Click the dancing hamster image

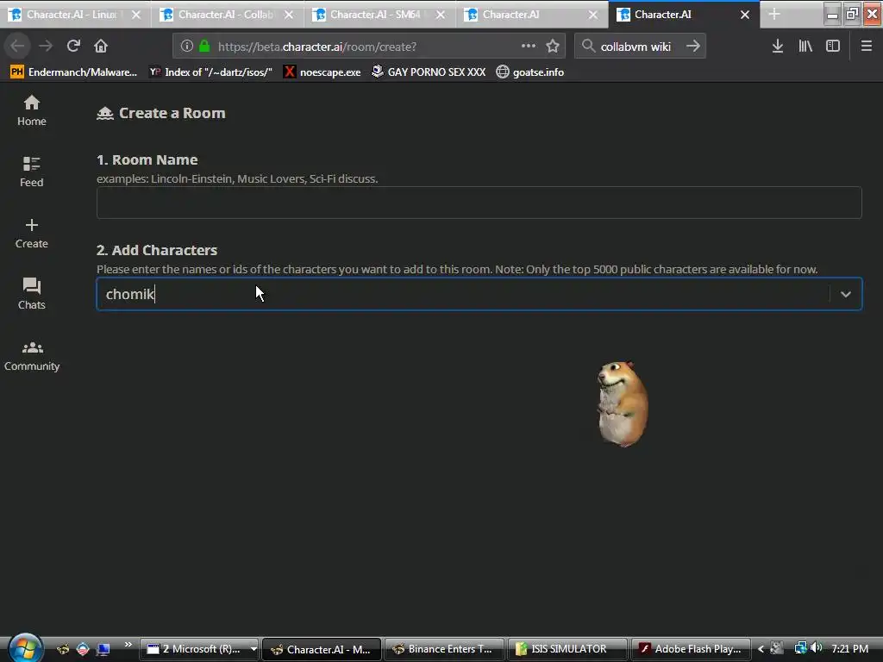[623, 403]
